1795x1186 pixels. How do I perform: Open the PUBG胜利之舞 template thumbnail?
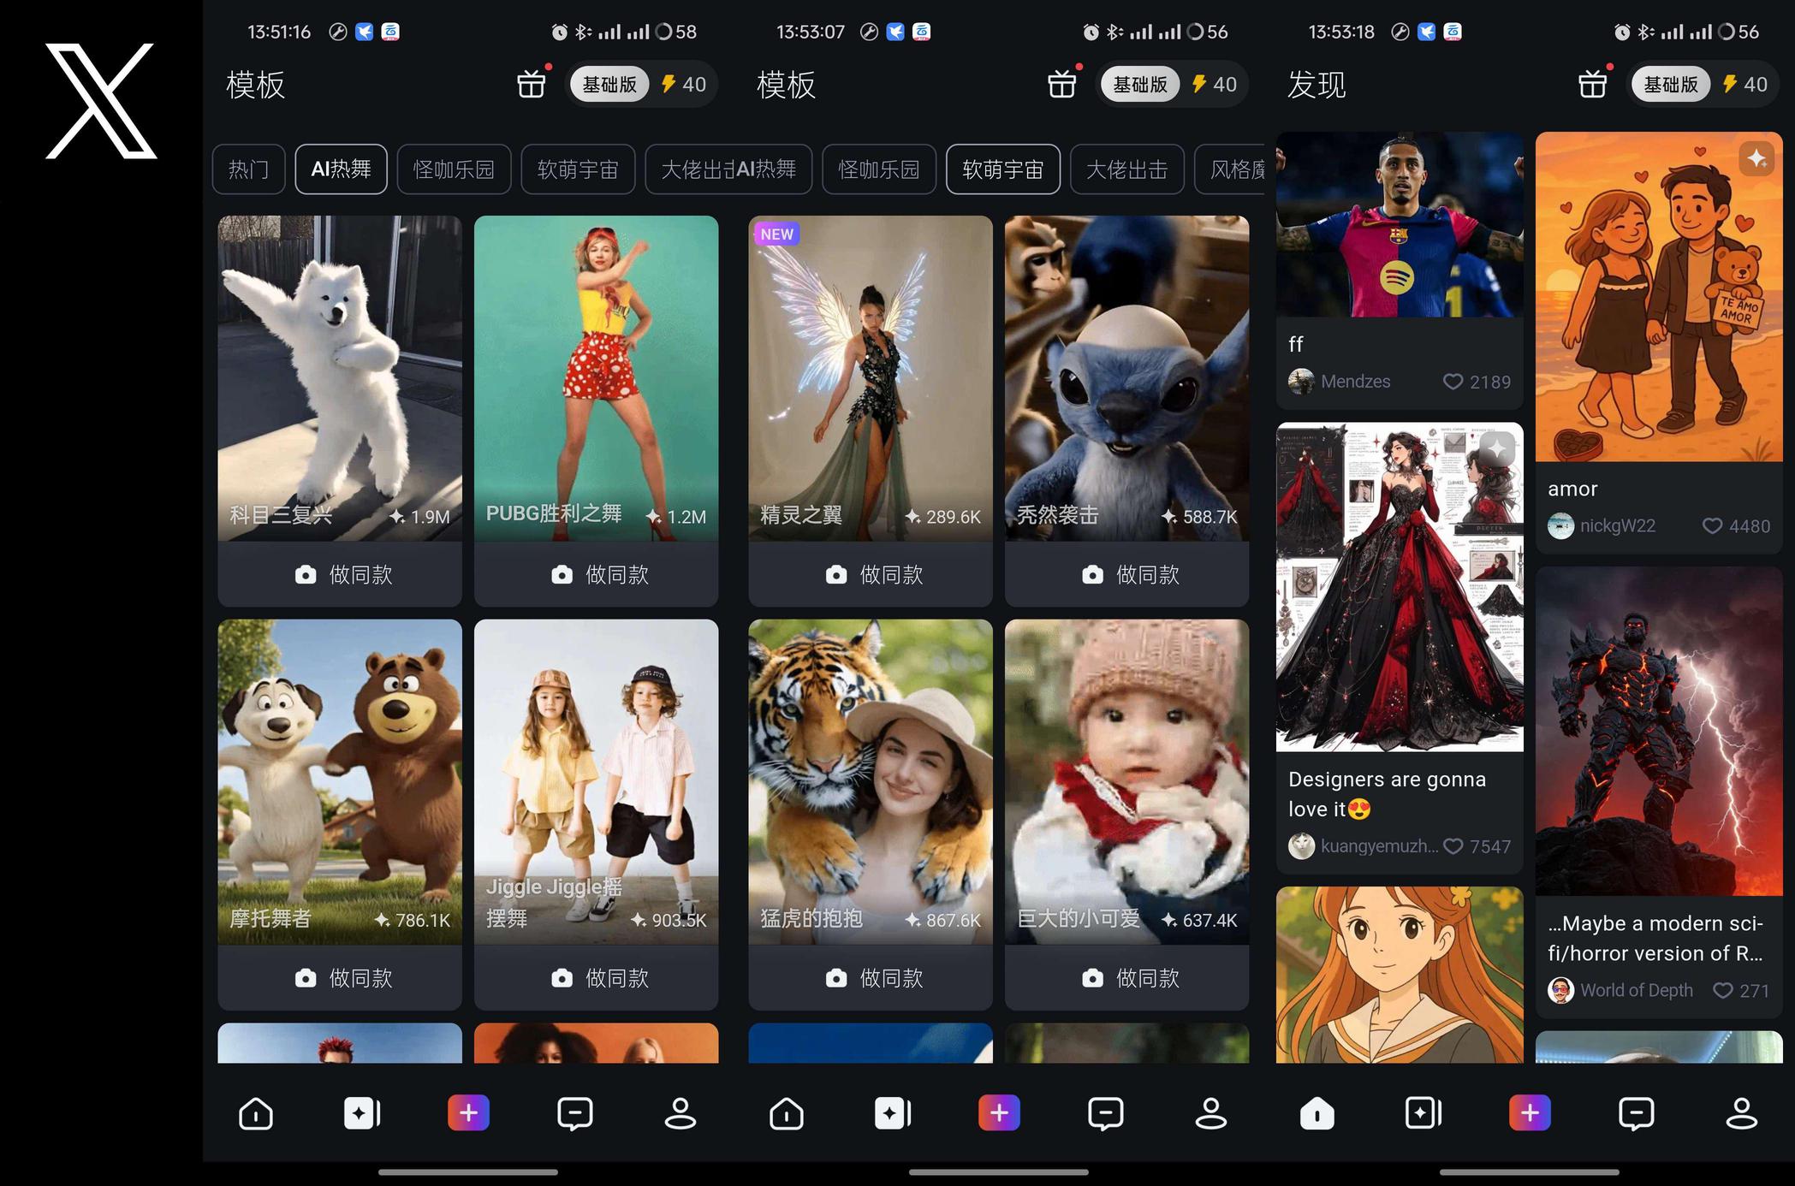click(x=596, y=377)
